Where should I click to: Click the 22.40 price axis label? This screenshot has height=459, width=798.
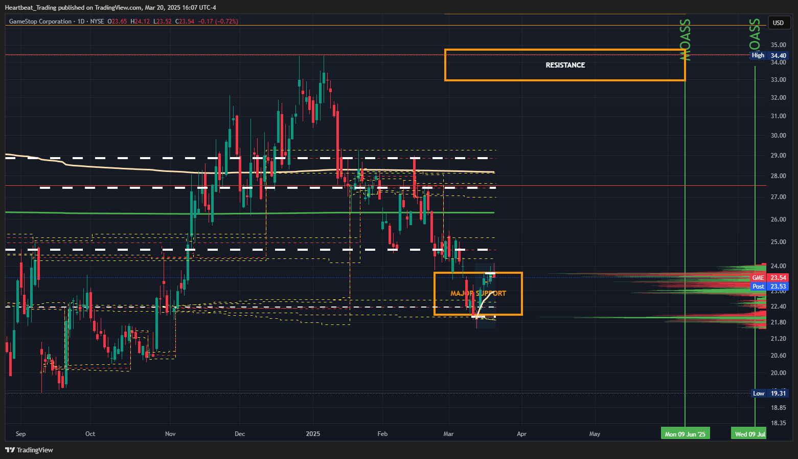click(x=779, y=307)
